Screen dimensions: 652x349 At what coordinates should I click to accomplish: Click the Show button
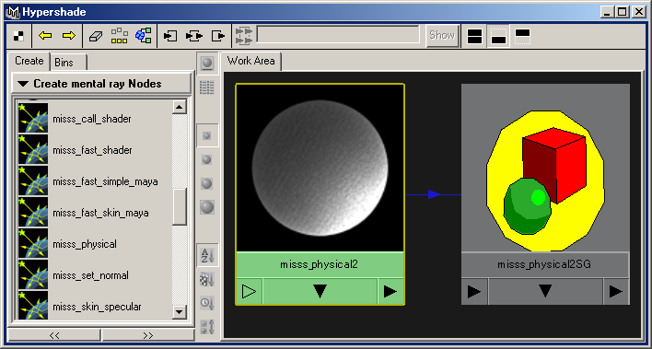(x=442, y=35)
